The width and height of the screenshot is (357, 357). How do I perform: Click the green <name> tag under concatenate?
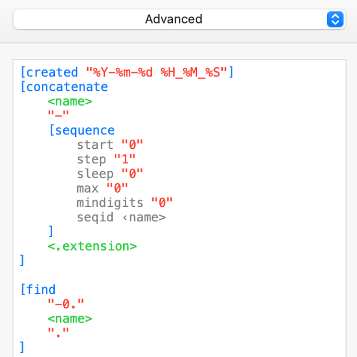(x=70, y=101)
